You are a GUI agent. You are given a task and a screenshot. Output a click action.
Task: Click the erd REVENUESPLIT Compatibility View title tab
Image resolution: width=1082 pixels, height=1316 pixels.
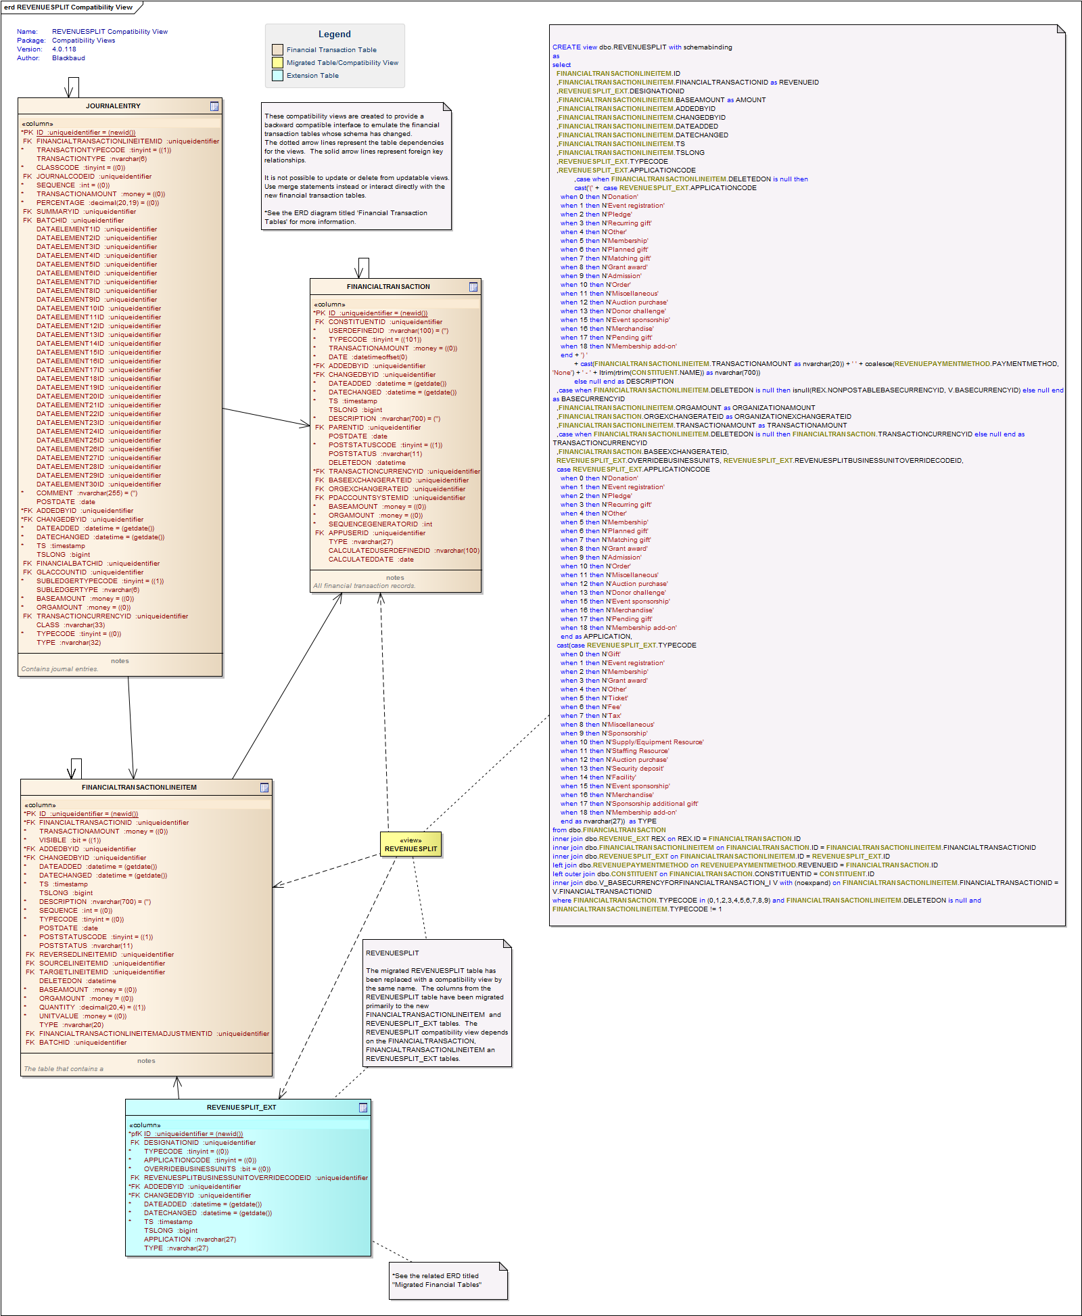pyautogui.click(x=68, y=7)
